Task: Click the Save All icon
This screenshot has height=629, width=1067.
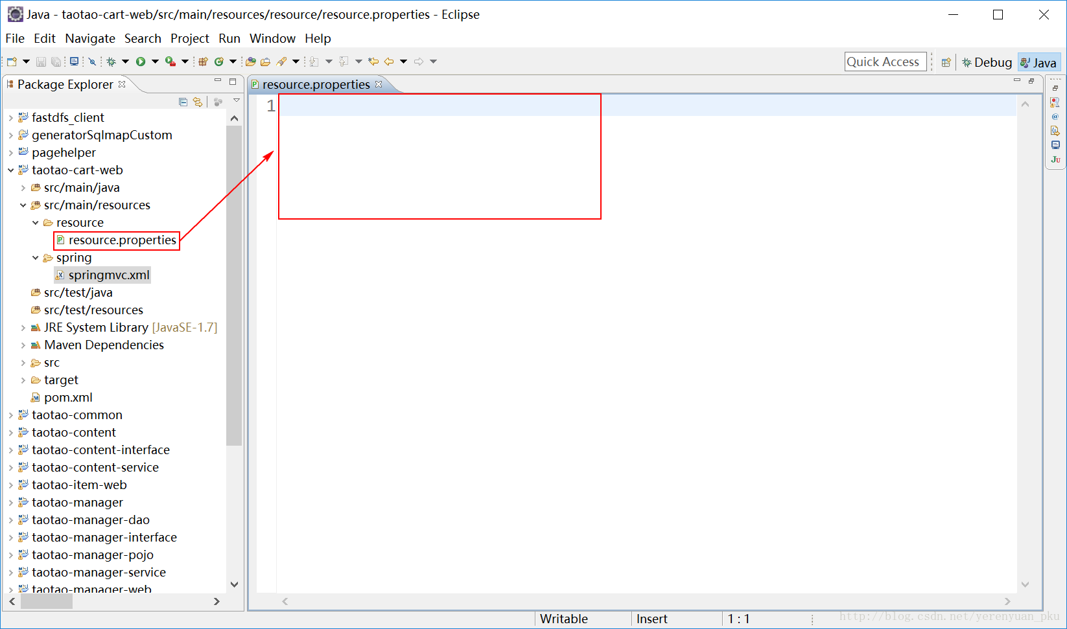Action: (x=56, y=62)
